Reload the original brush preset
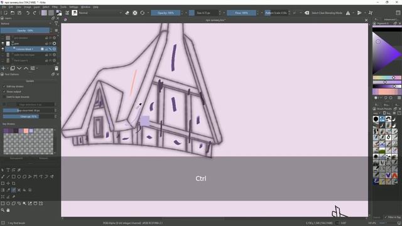Screen dimensions: 402x226 pos(143,13)
